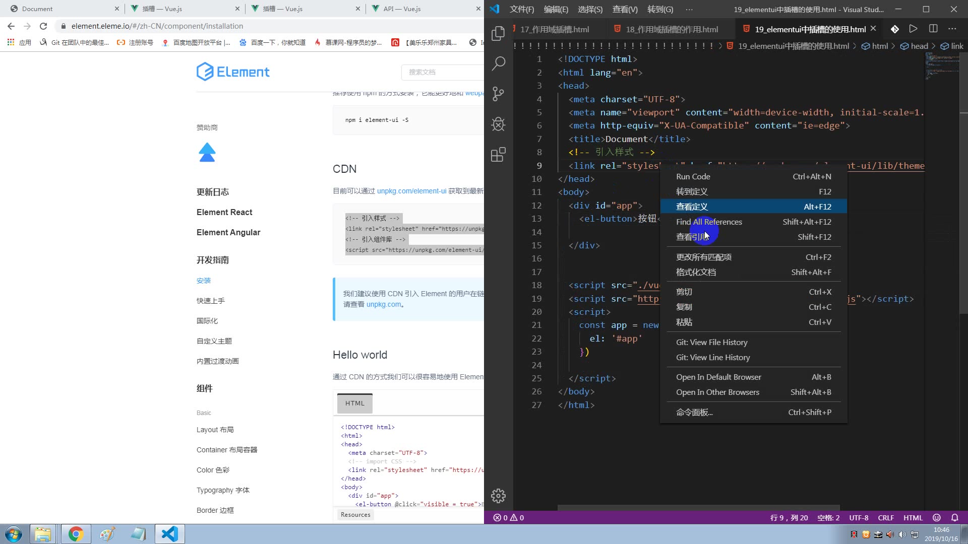Select Find All References menu entry
The height and width of the screenshot is (544, 968).
coord(709,222)
